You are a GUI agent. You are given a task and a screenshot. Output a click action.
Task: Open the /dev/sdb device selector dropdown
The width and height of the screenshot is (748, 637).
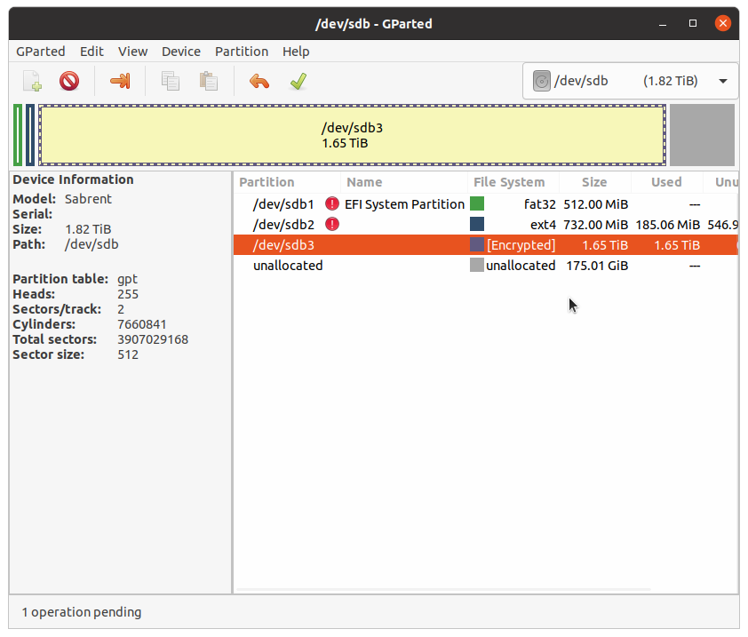(x=631, y=81)
